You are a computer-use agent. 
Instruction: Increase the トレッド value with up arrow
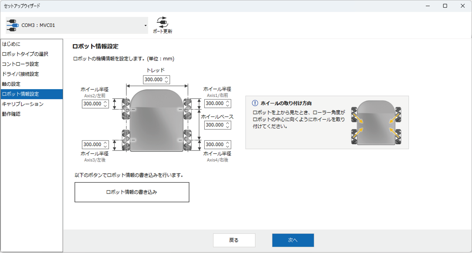pyautogui.click(x=166, y=78)
